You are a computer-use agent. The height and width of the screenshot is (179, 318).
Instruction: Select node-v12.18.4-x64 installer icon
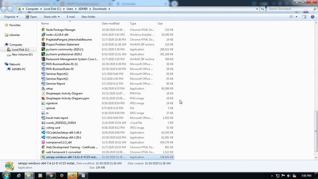click(43, 34)
